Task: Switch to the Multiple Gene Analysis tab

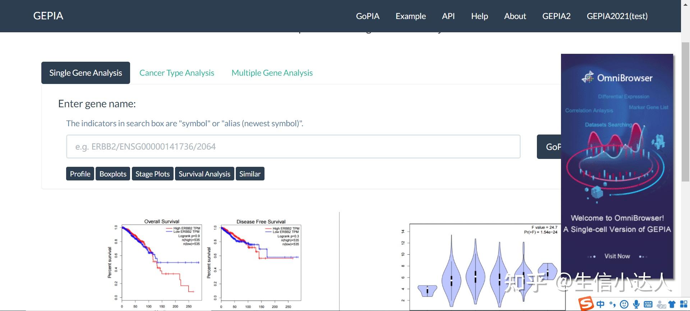Action: tap(272, 73)
